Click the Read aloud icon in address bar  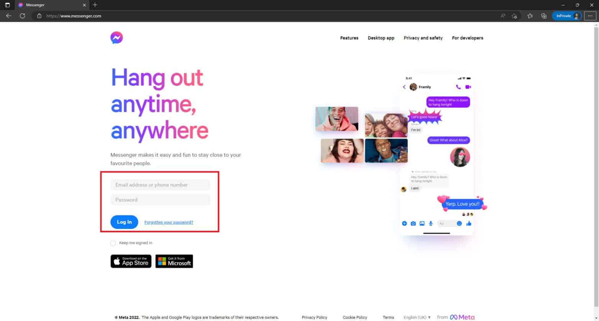pos(503,16)
